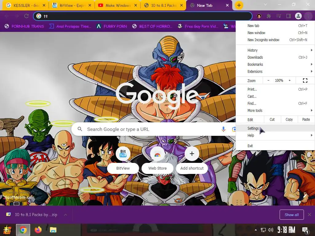Expand the download item options chevron
Image resolution: width=315 pixels, height=236 pixels.
66,215
